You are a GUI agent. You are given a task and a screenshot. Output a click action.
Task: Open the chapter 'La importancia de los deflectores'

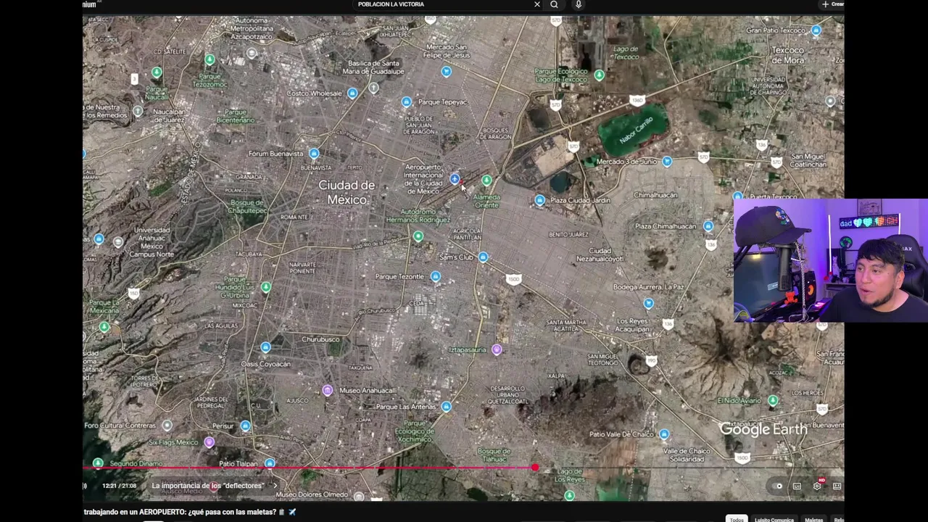point(207,486)
